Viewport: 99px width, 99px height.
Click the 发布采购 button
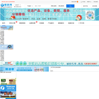(95, 6)
